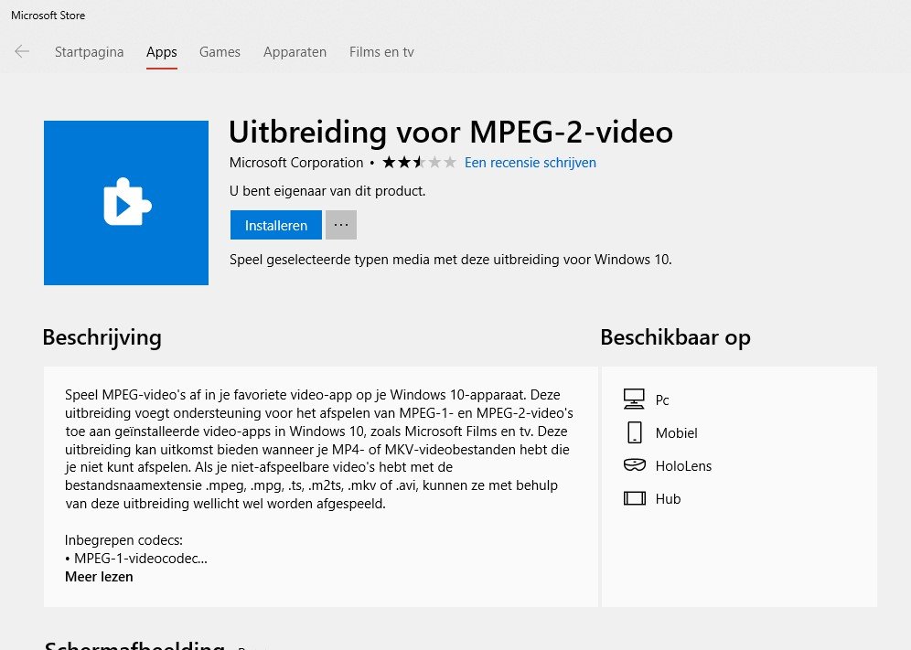The width and height of the screenshot is (911, 650).
Task: Expand description with Meer lezen
Action: (99, 577)
